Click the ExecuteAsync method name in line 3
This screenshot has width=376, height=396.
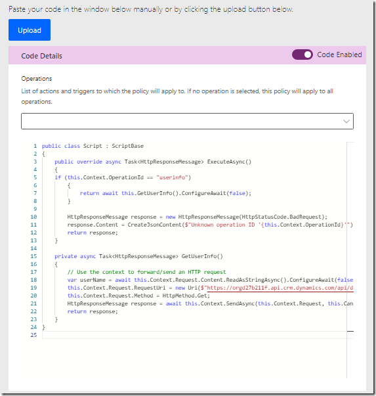229,162
